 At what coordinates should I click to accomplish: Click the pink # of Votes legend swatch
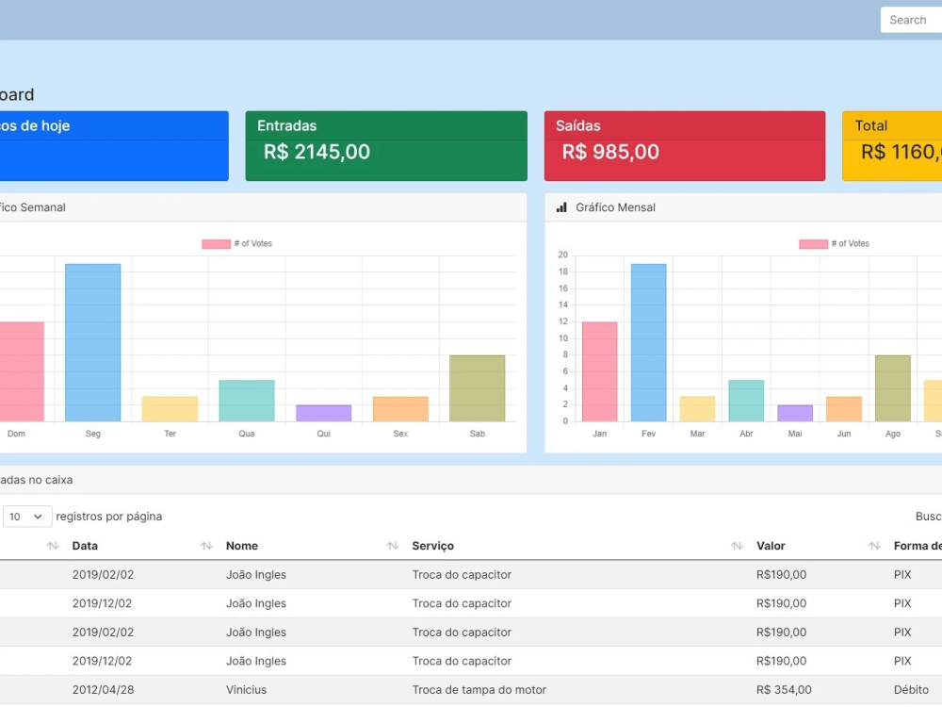215,242
